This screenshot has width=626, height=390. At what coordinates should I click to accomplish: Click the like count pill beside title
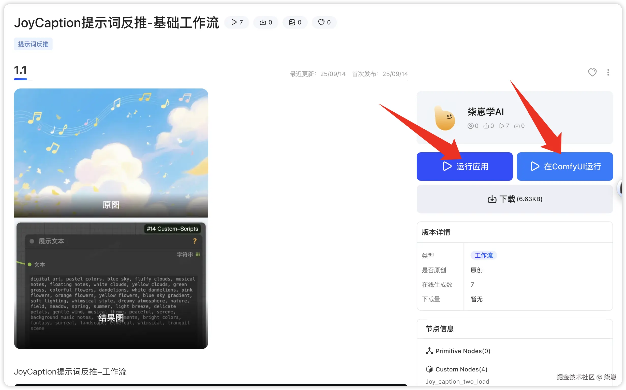pyautogui.click(x=324, y=22)
